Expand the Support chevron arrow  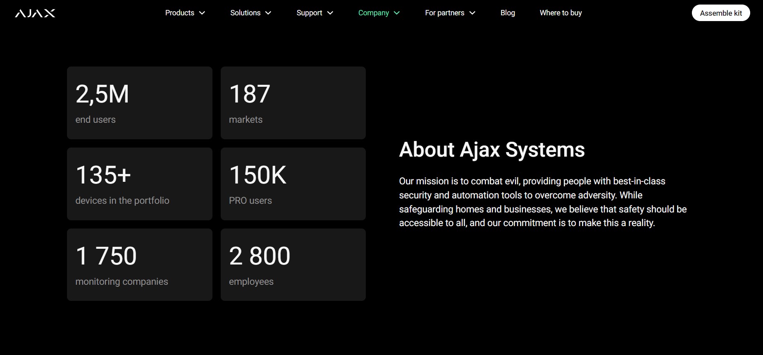pos(330,13)
